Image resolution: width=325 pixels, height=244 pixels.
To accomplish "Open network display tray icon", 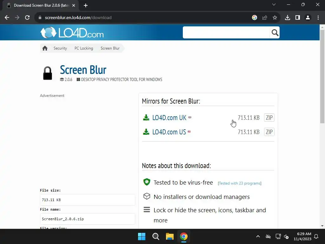I will [278, 236].
